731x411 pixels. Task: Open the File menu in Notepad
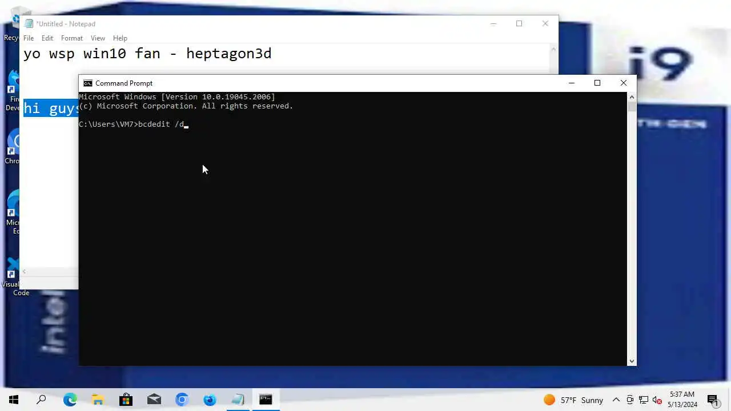coord(29,38)
